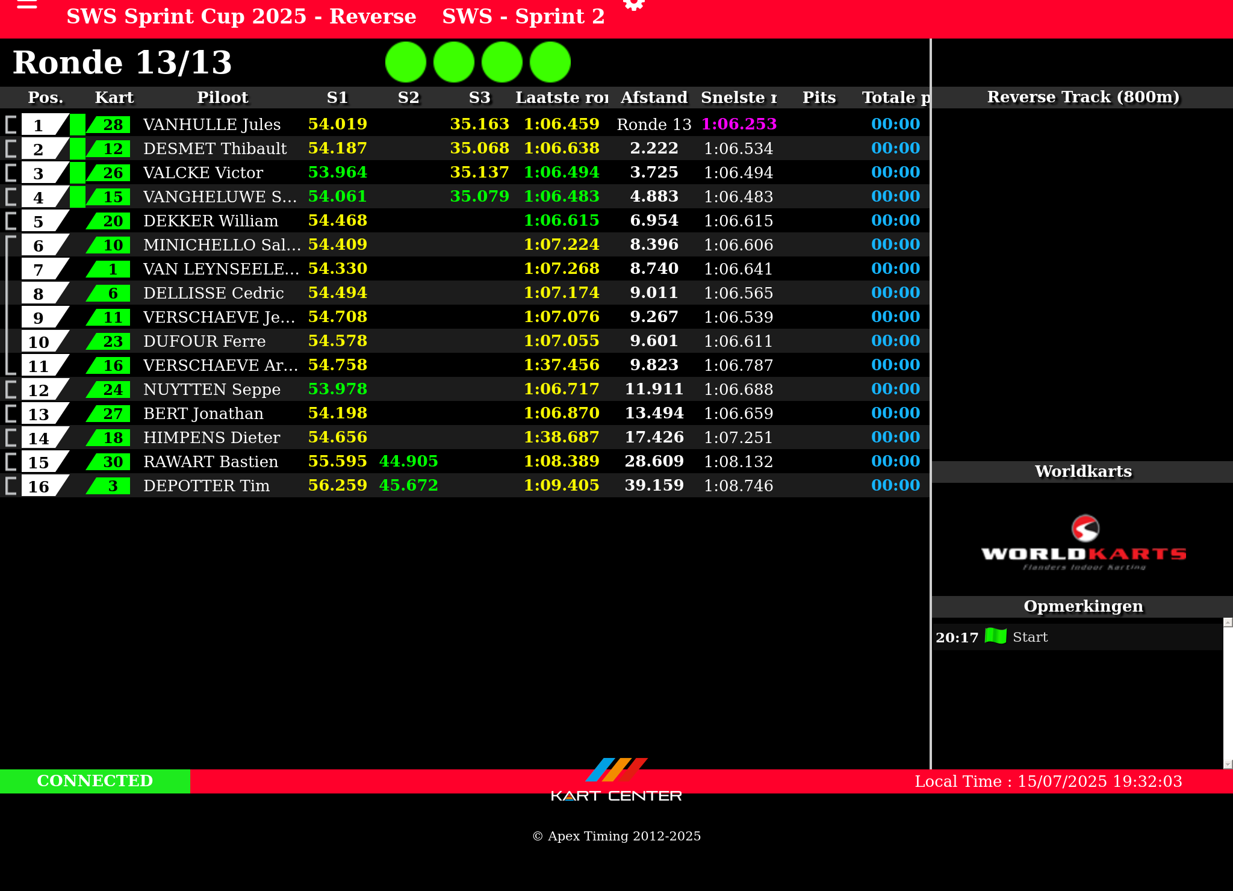Open the hamburger menu at top left
1233x891 pixels.
pyautogui.click(x=27, y=5)
